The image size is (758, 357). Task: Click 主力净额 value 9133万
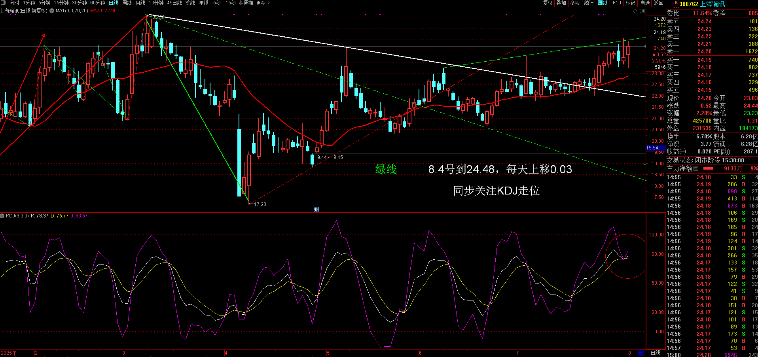[733, 168]
